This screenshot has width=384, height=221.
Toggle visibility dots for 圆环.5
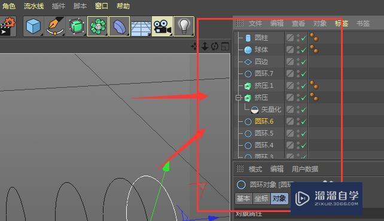tap(298, 134)
